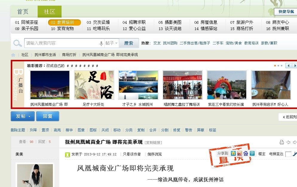Image resolution: width=297 pixels, height=187 pixels.
Task: Click moderator action 高亮
Action: coord(57,130)
